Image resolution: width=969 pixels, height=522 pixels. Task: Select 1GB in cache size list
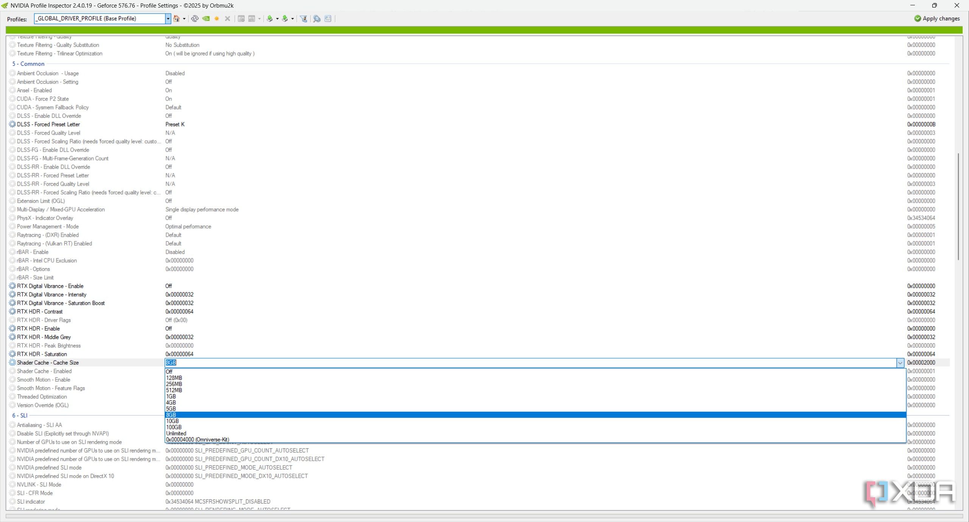tap(535, 396)
